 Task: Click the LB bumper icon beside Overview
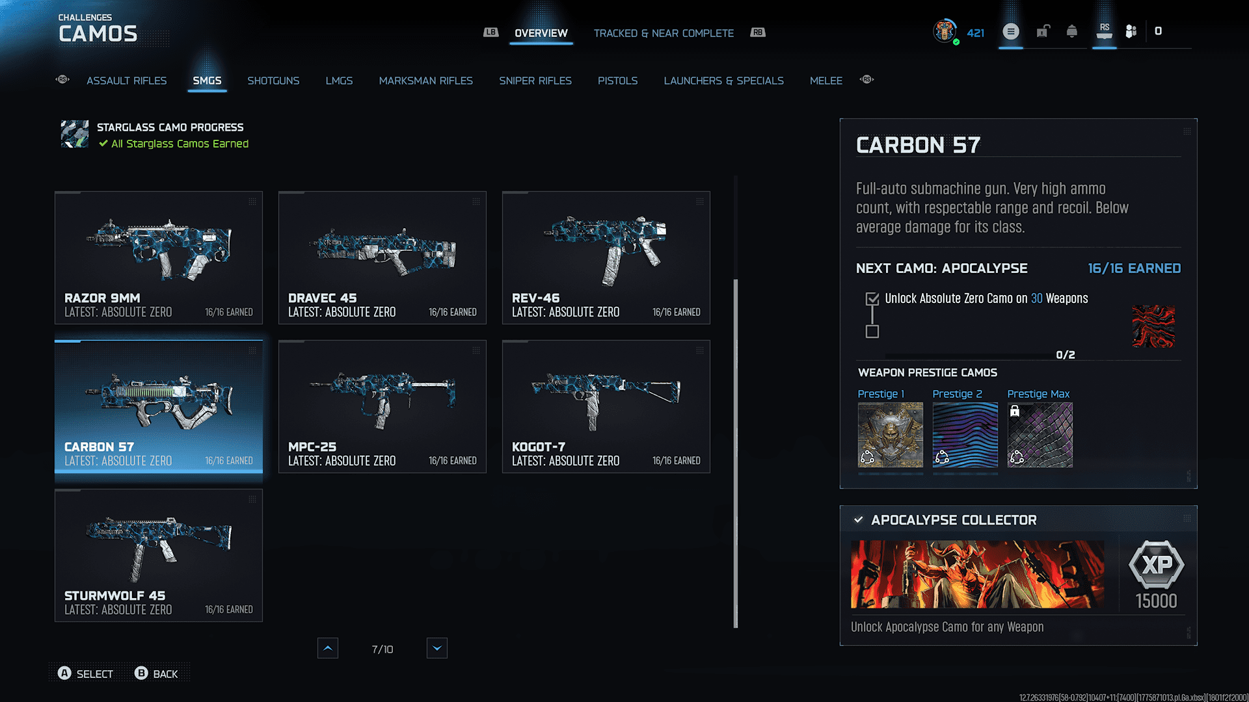(x=490, y=32)
